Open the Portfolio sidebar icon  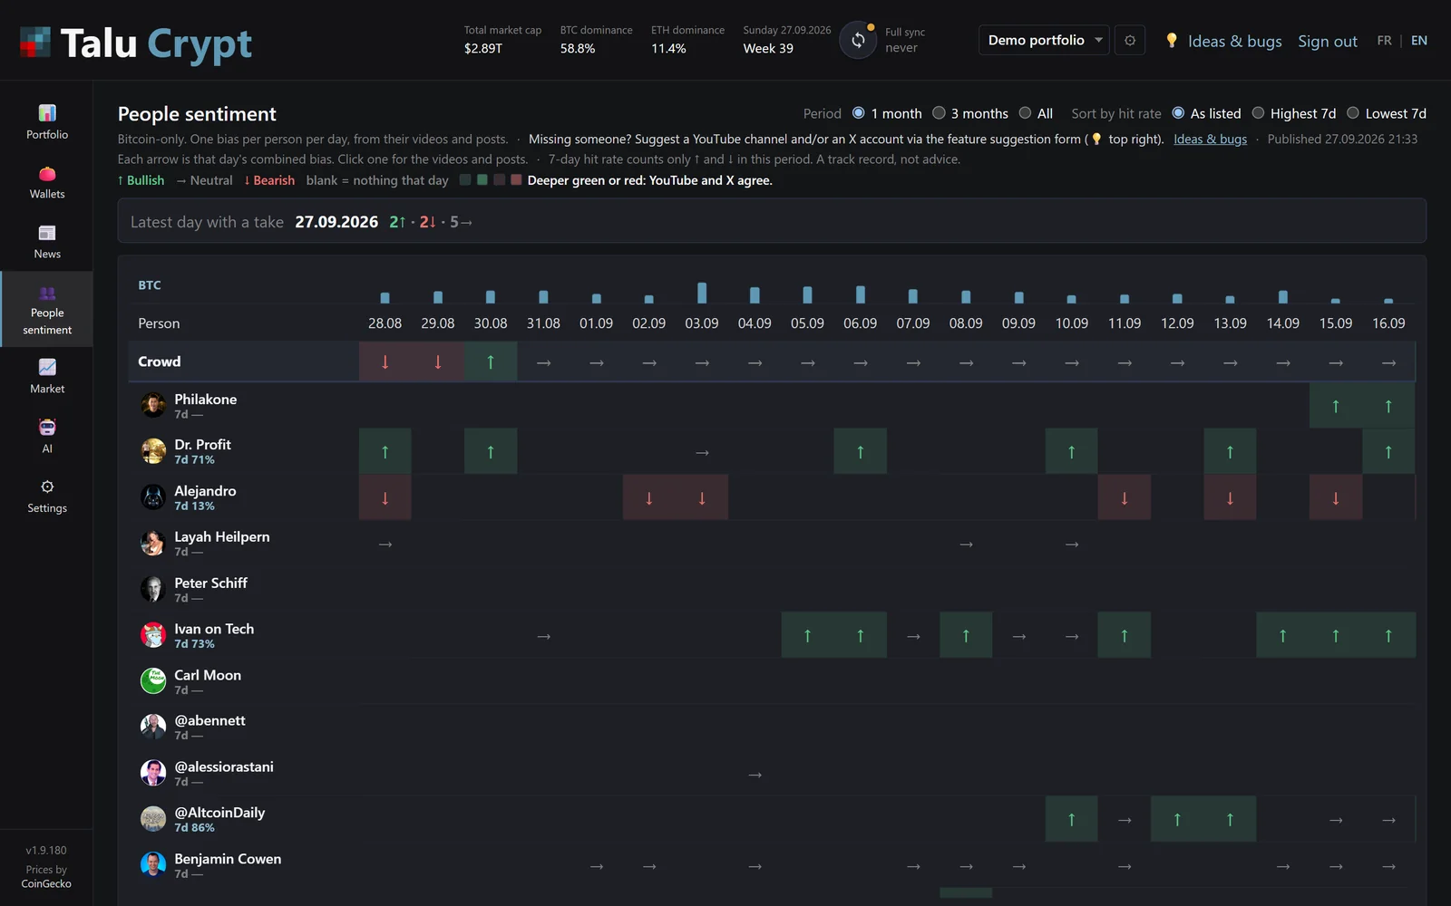[x=47, y=113]
